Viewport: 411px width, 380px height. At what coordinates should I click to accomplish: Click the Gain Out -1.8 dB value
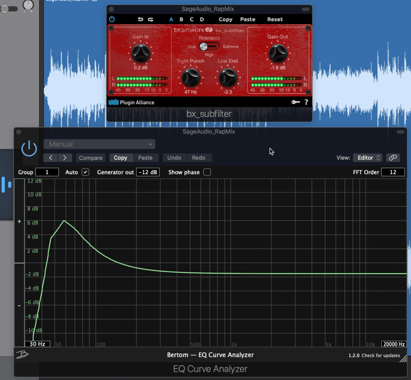(278, 68)
